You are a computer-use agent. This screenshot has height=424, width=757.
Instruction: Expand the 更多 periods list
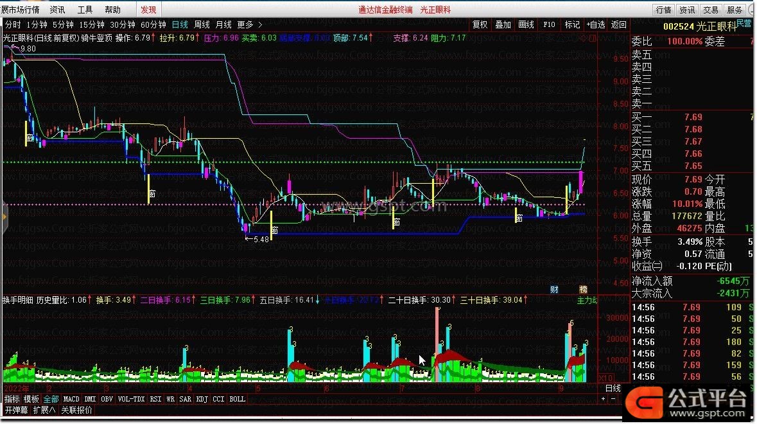[250, 24]
